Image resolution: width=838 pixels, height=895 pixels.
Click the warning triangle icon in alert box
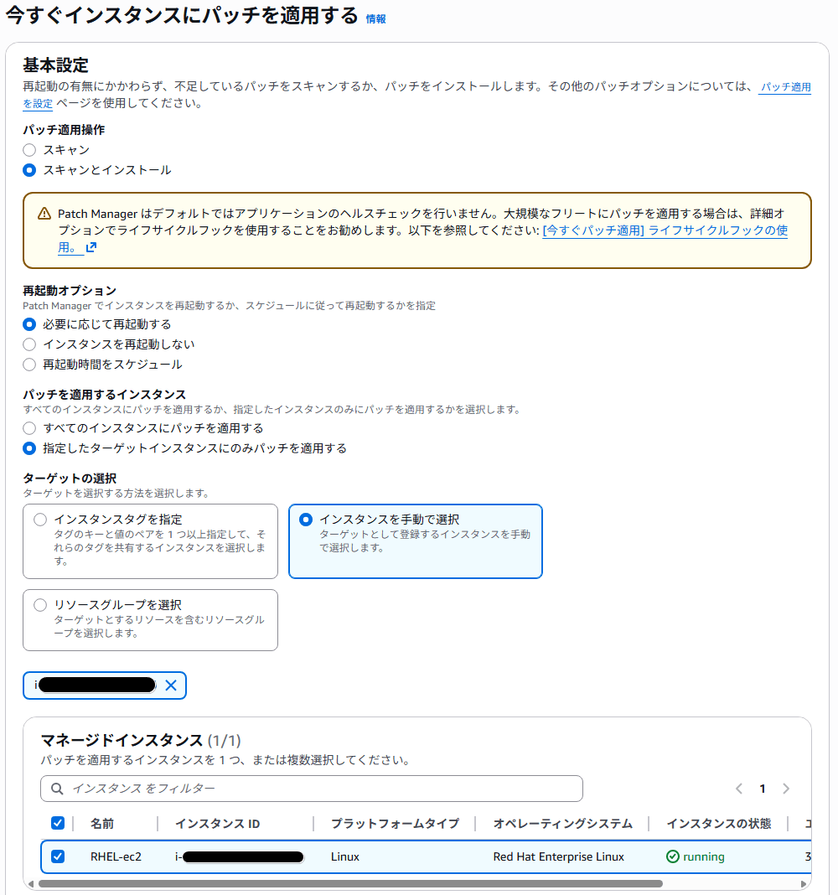pyautogui.click(x=44, y=214)
